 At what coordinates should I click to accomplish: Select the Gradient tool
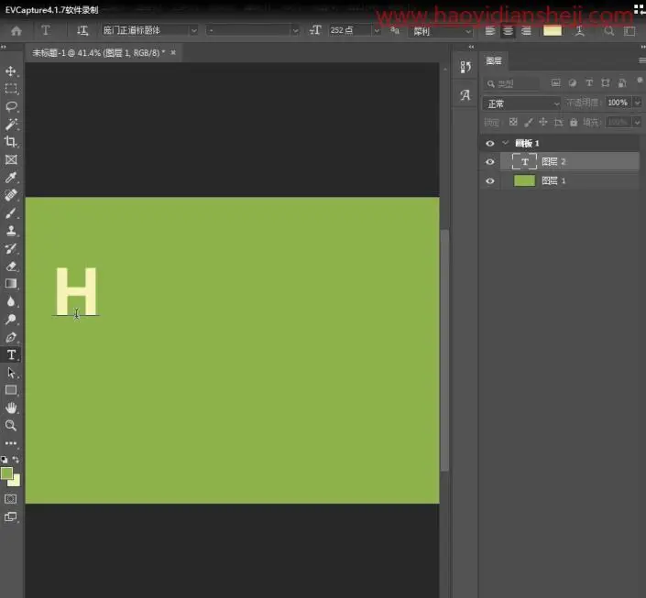pos(11,283)
